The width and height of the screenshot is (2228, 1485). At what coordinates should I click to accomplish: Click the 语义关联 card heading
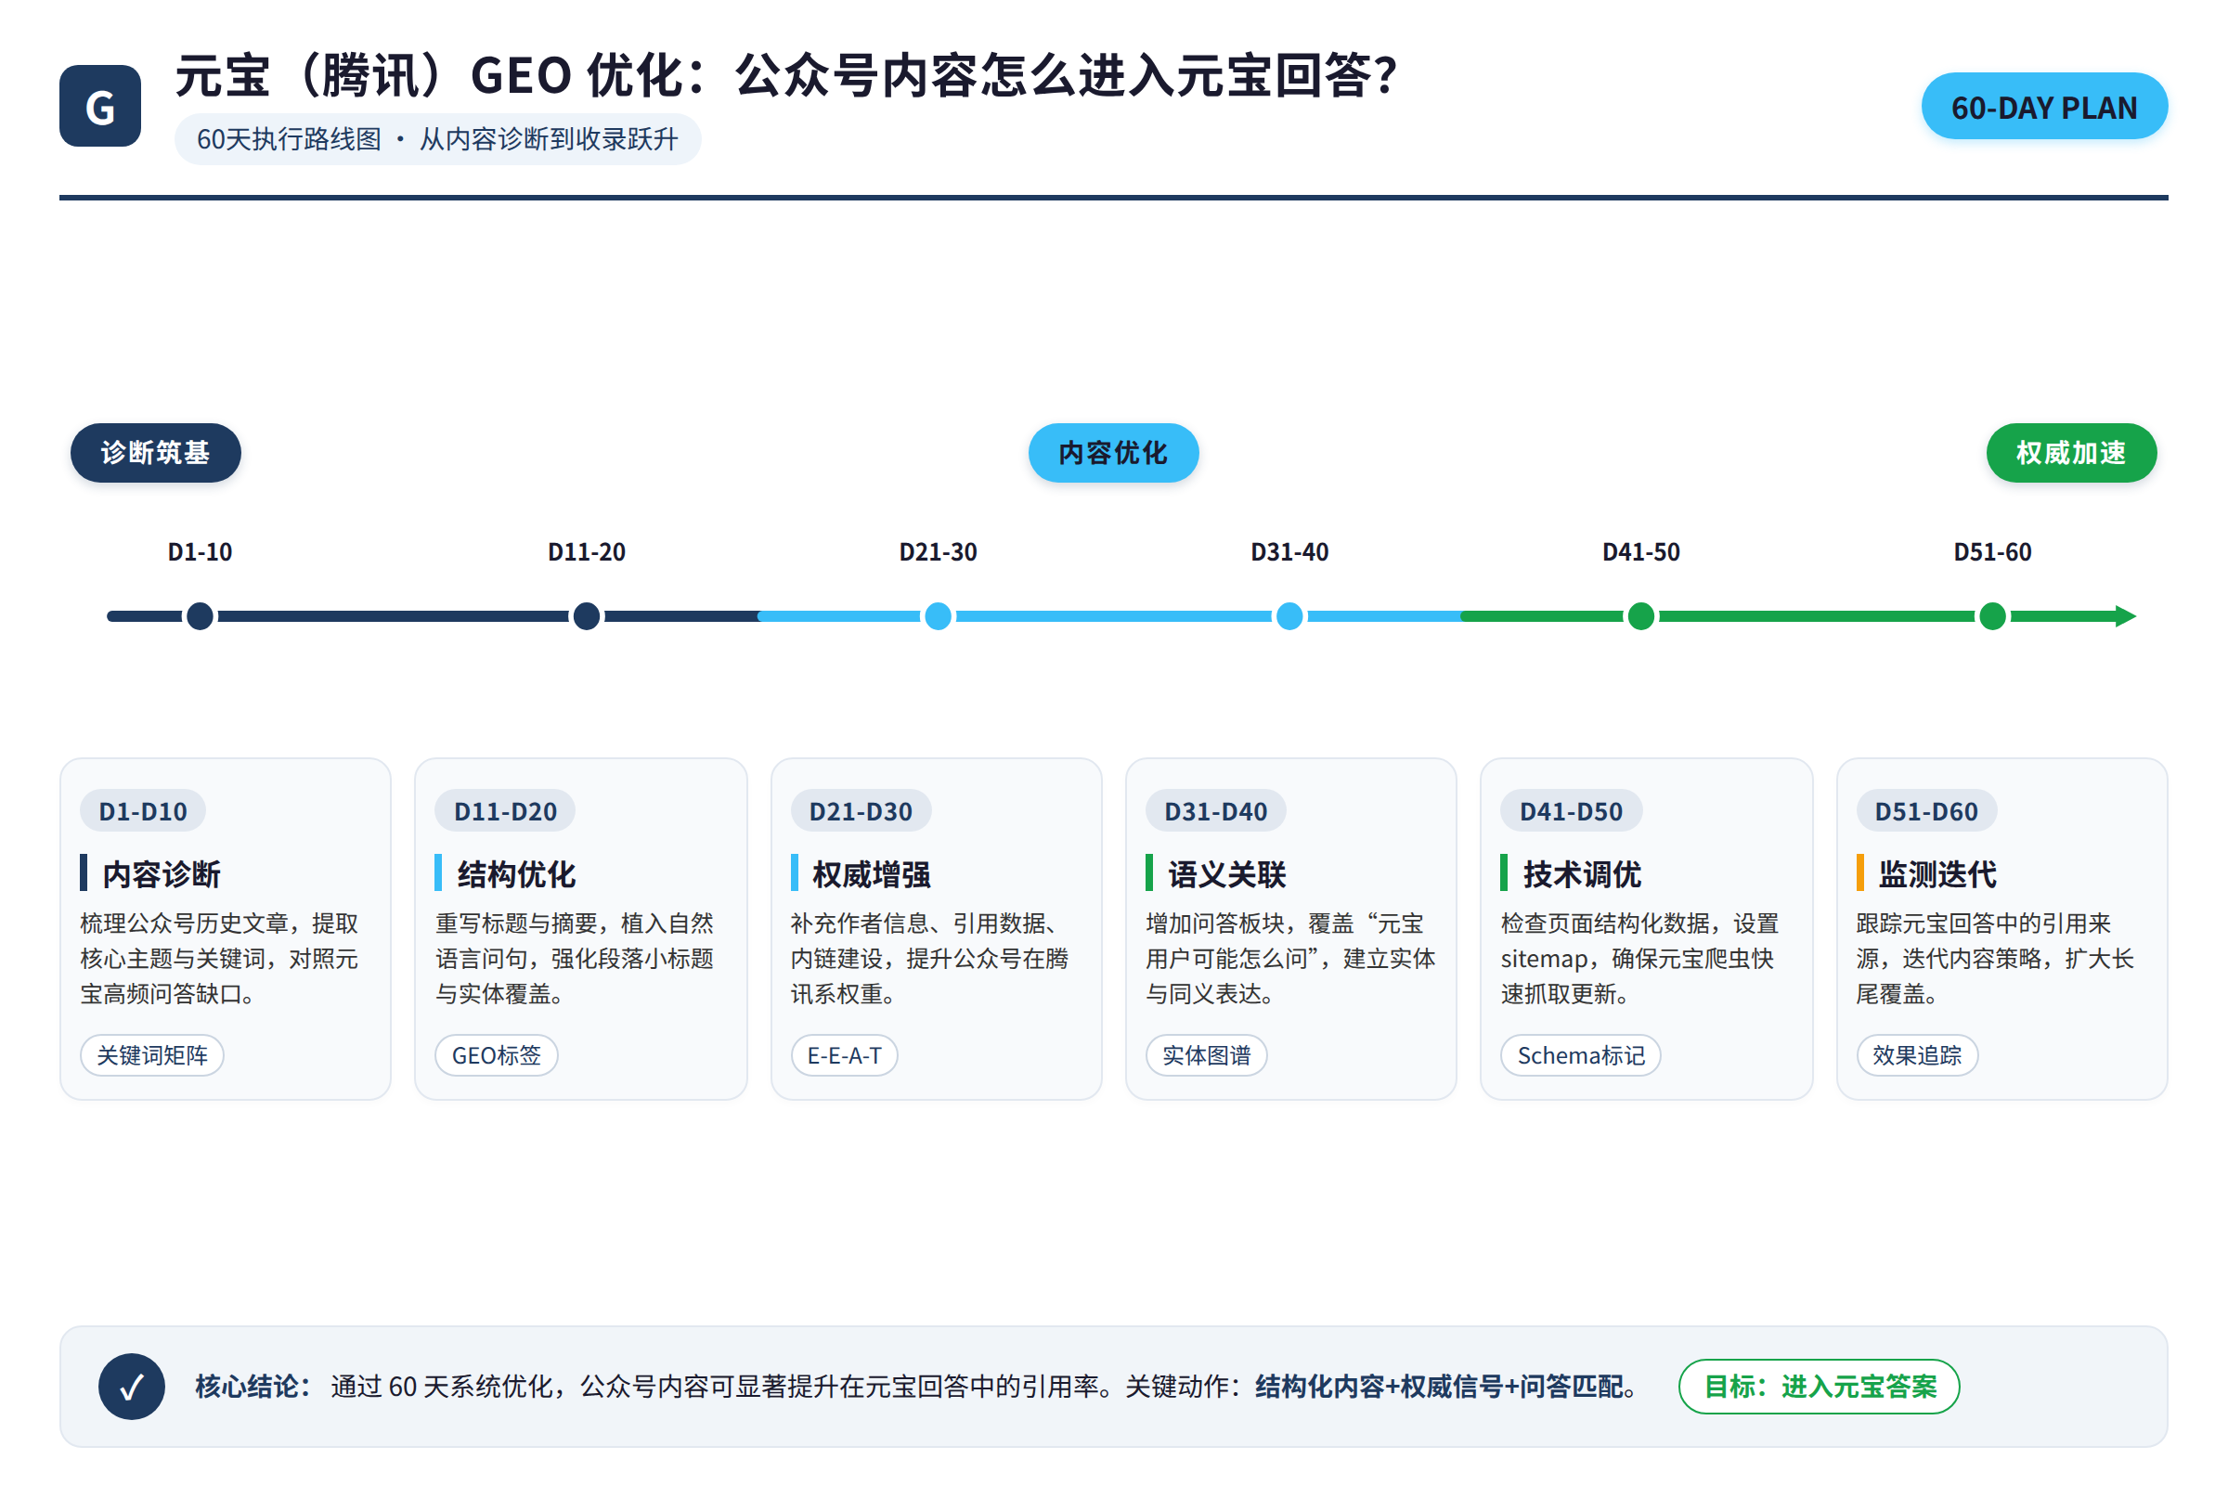point(1226,874)
